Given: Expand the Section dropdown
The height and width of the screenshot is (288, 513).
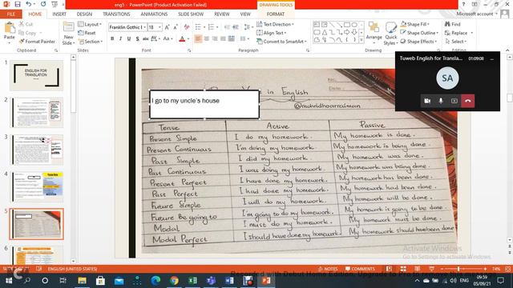Looking at the screenshot, I should (91, 42).
